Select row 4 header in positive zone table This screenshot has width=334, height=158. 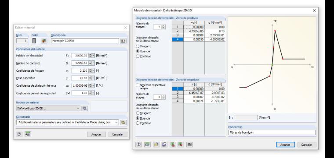(x=178, y=39)
